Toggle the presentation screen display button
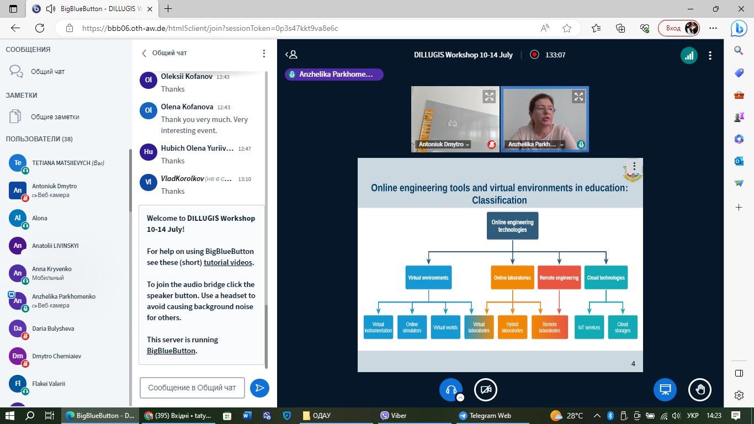Viewport: 754px width, 424px height. pyautogui.click(x=665, y=389)
